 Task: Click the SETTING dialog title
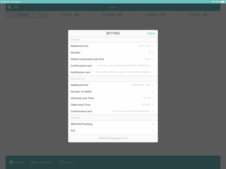pyautogui.click(x=113, y=33)
